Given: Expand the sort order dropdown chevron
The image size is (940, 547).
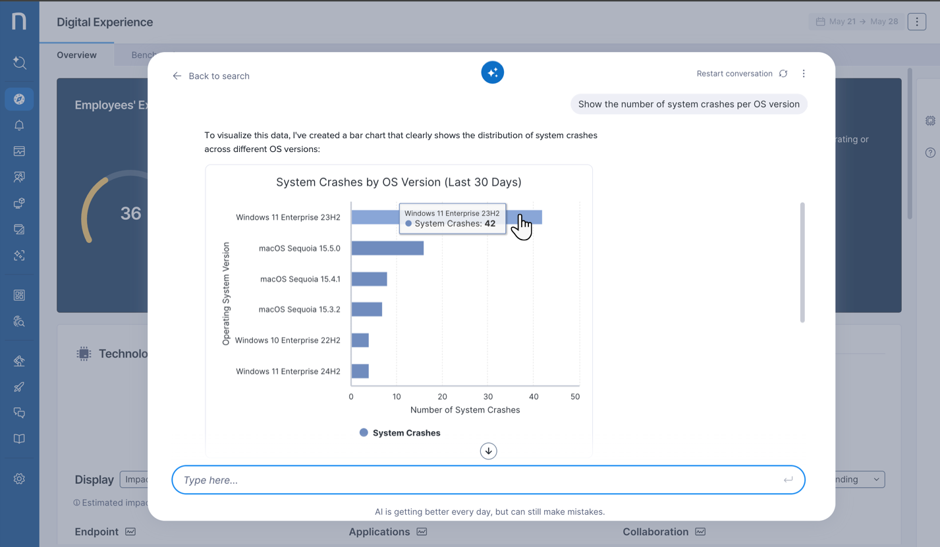Looking at the screenshot, I should pyautogui.click(x=876, y=479).
